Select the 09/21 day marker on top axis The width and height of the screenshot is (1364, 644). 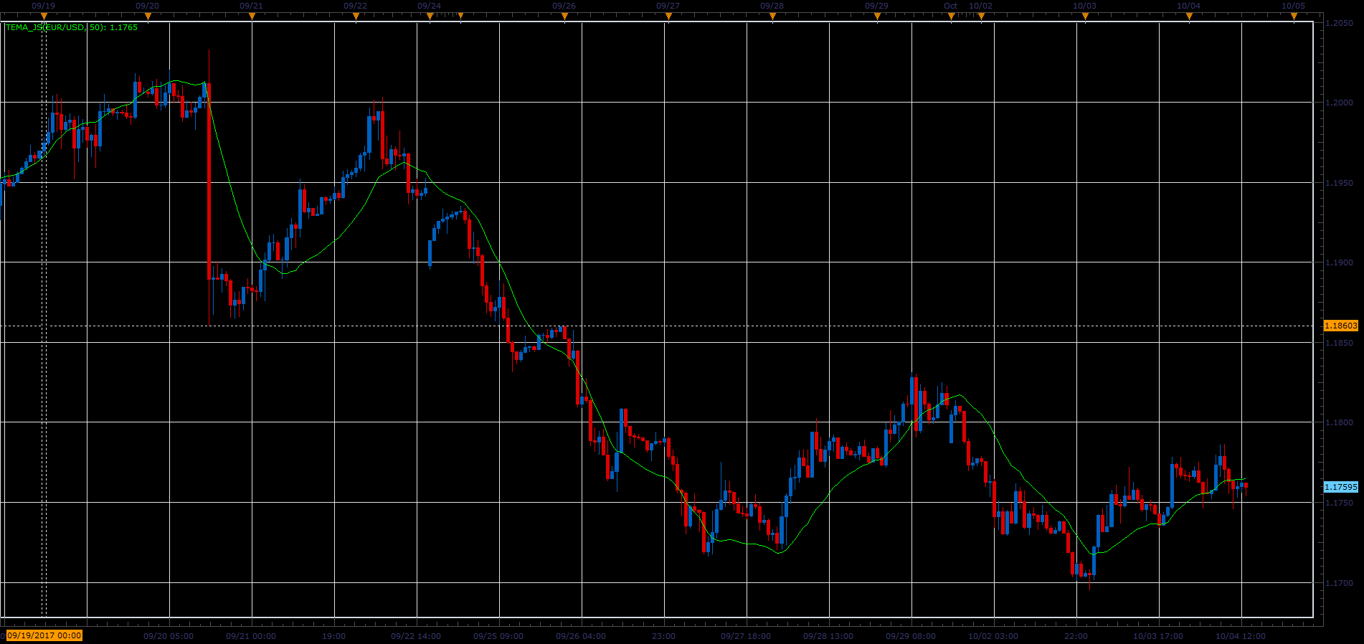click(x=252, y=16)
